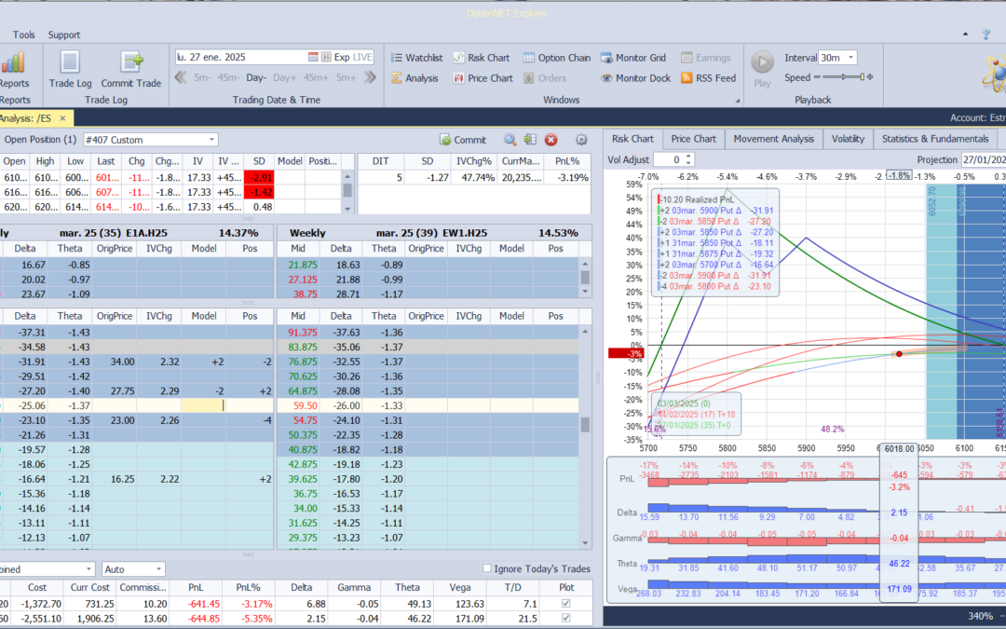Click the legend entry +2 03mar. 5900 Put
This screenshot has height=629, width=1006.
coord(715,211)
